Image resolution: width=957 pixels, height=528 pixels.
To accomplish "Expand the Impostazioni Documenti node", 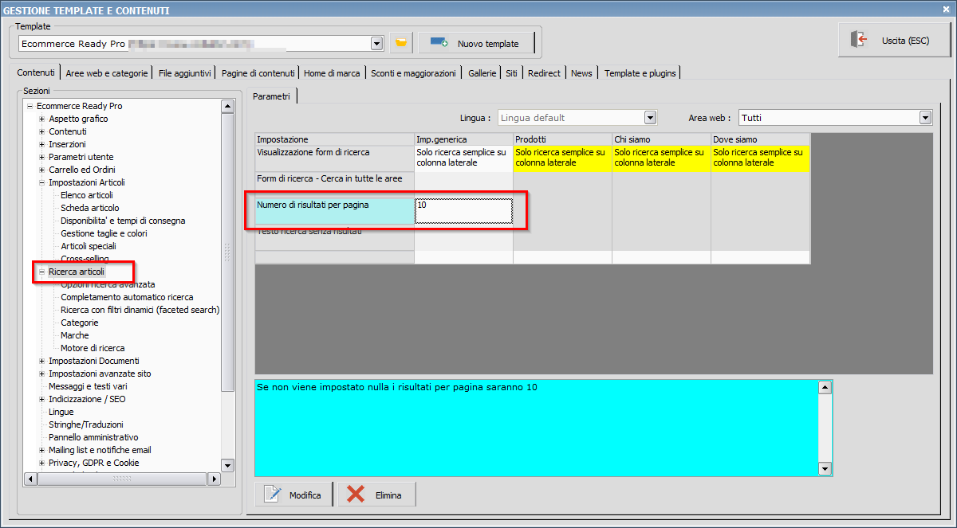I will tap(41, 361).
